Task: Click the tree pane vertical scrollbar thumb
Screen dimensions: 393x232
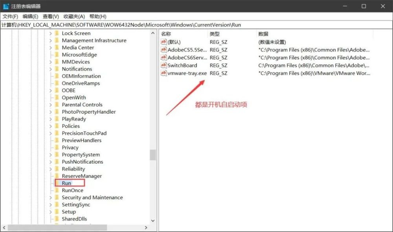Action: pos(152,155)
